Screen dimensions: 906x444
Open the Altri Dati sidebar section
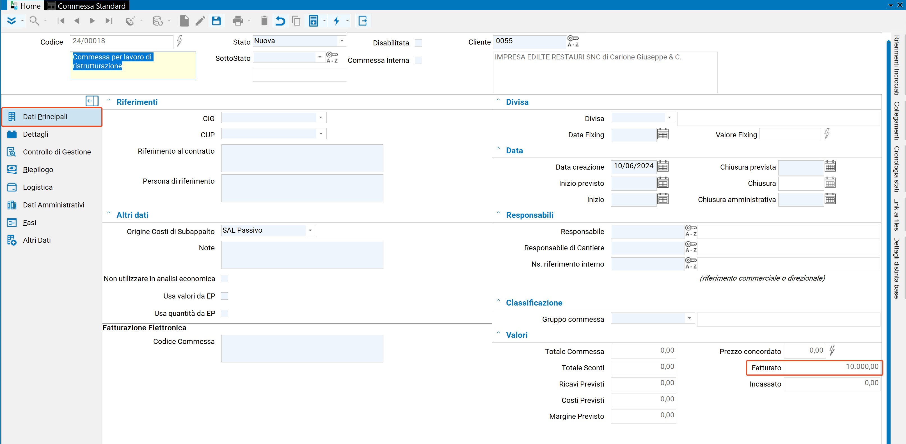tap(52, 240)
